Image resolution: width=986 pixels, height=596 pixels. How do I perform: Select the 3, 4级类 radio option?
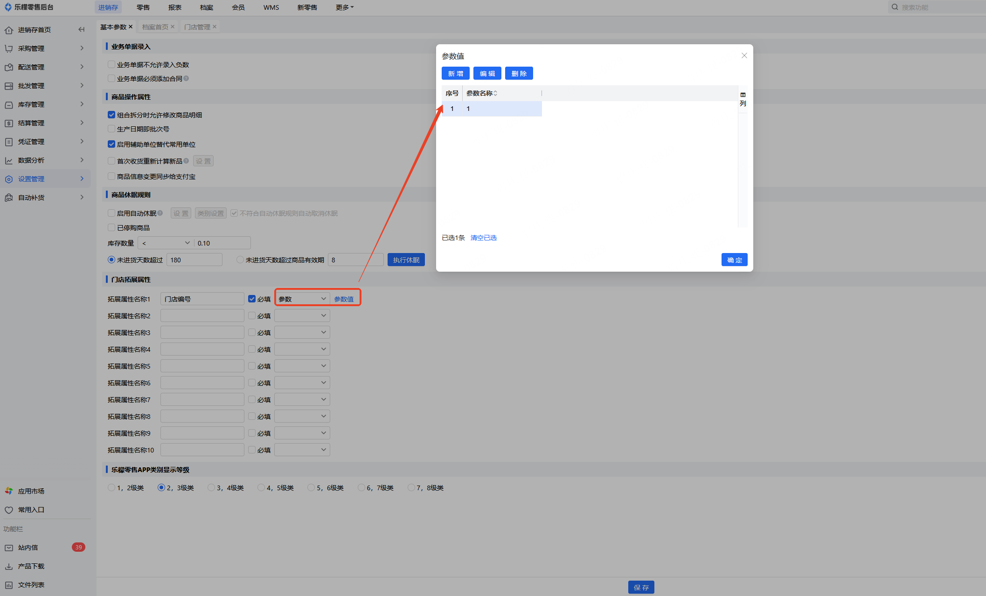(x=211, y=487)
